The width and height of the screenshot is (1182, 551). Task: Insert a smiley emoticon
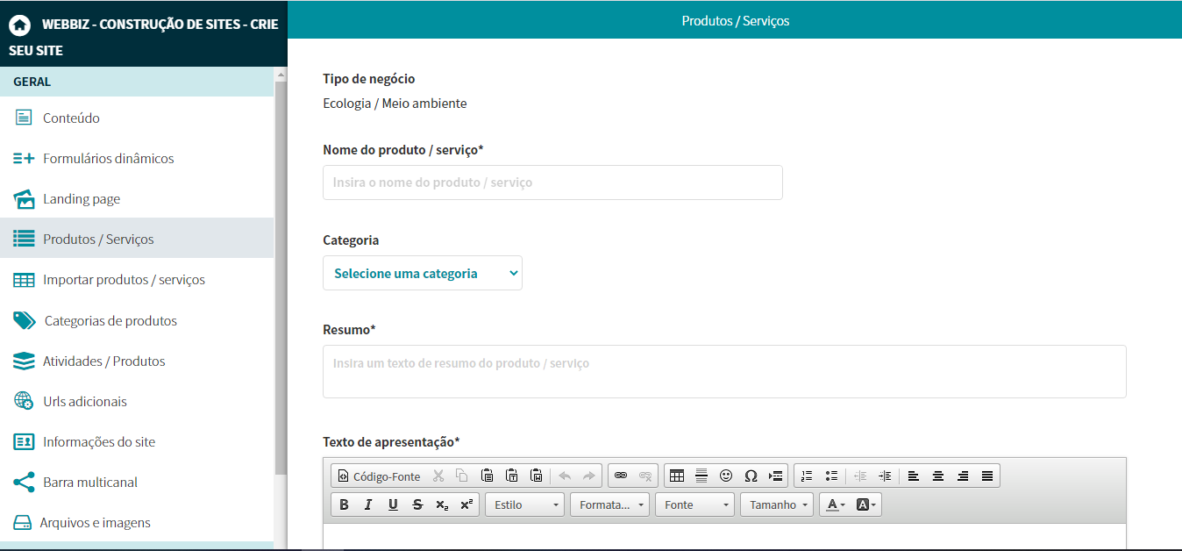click(726, 476)
